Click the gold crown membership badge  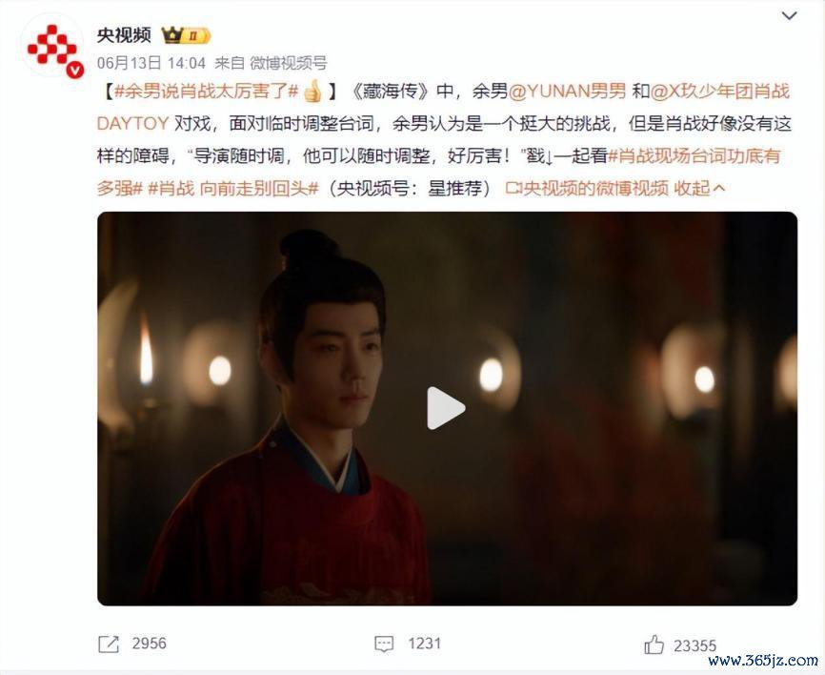click(186, 35)
